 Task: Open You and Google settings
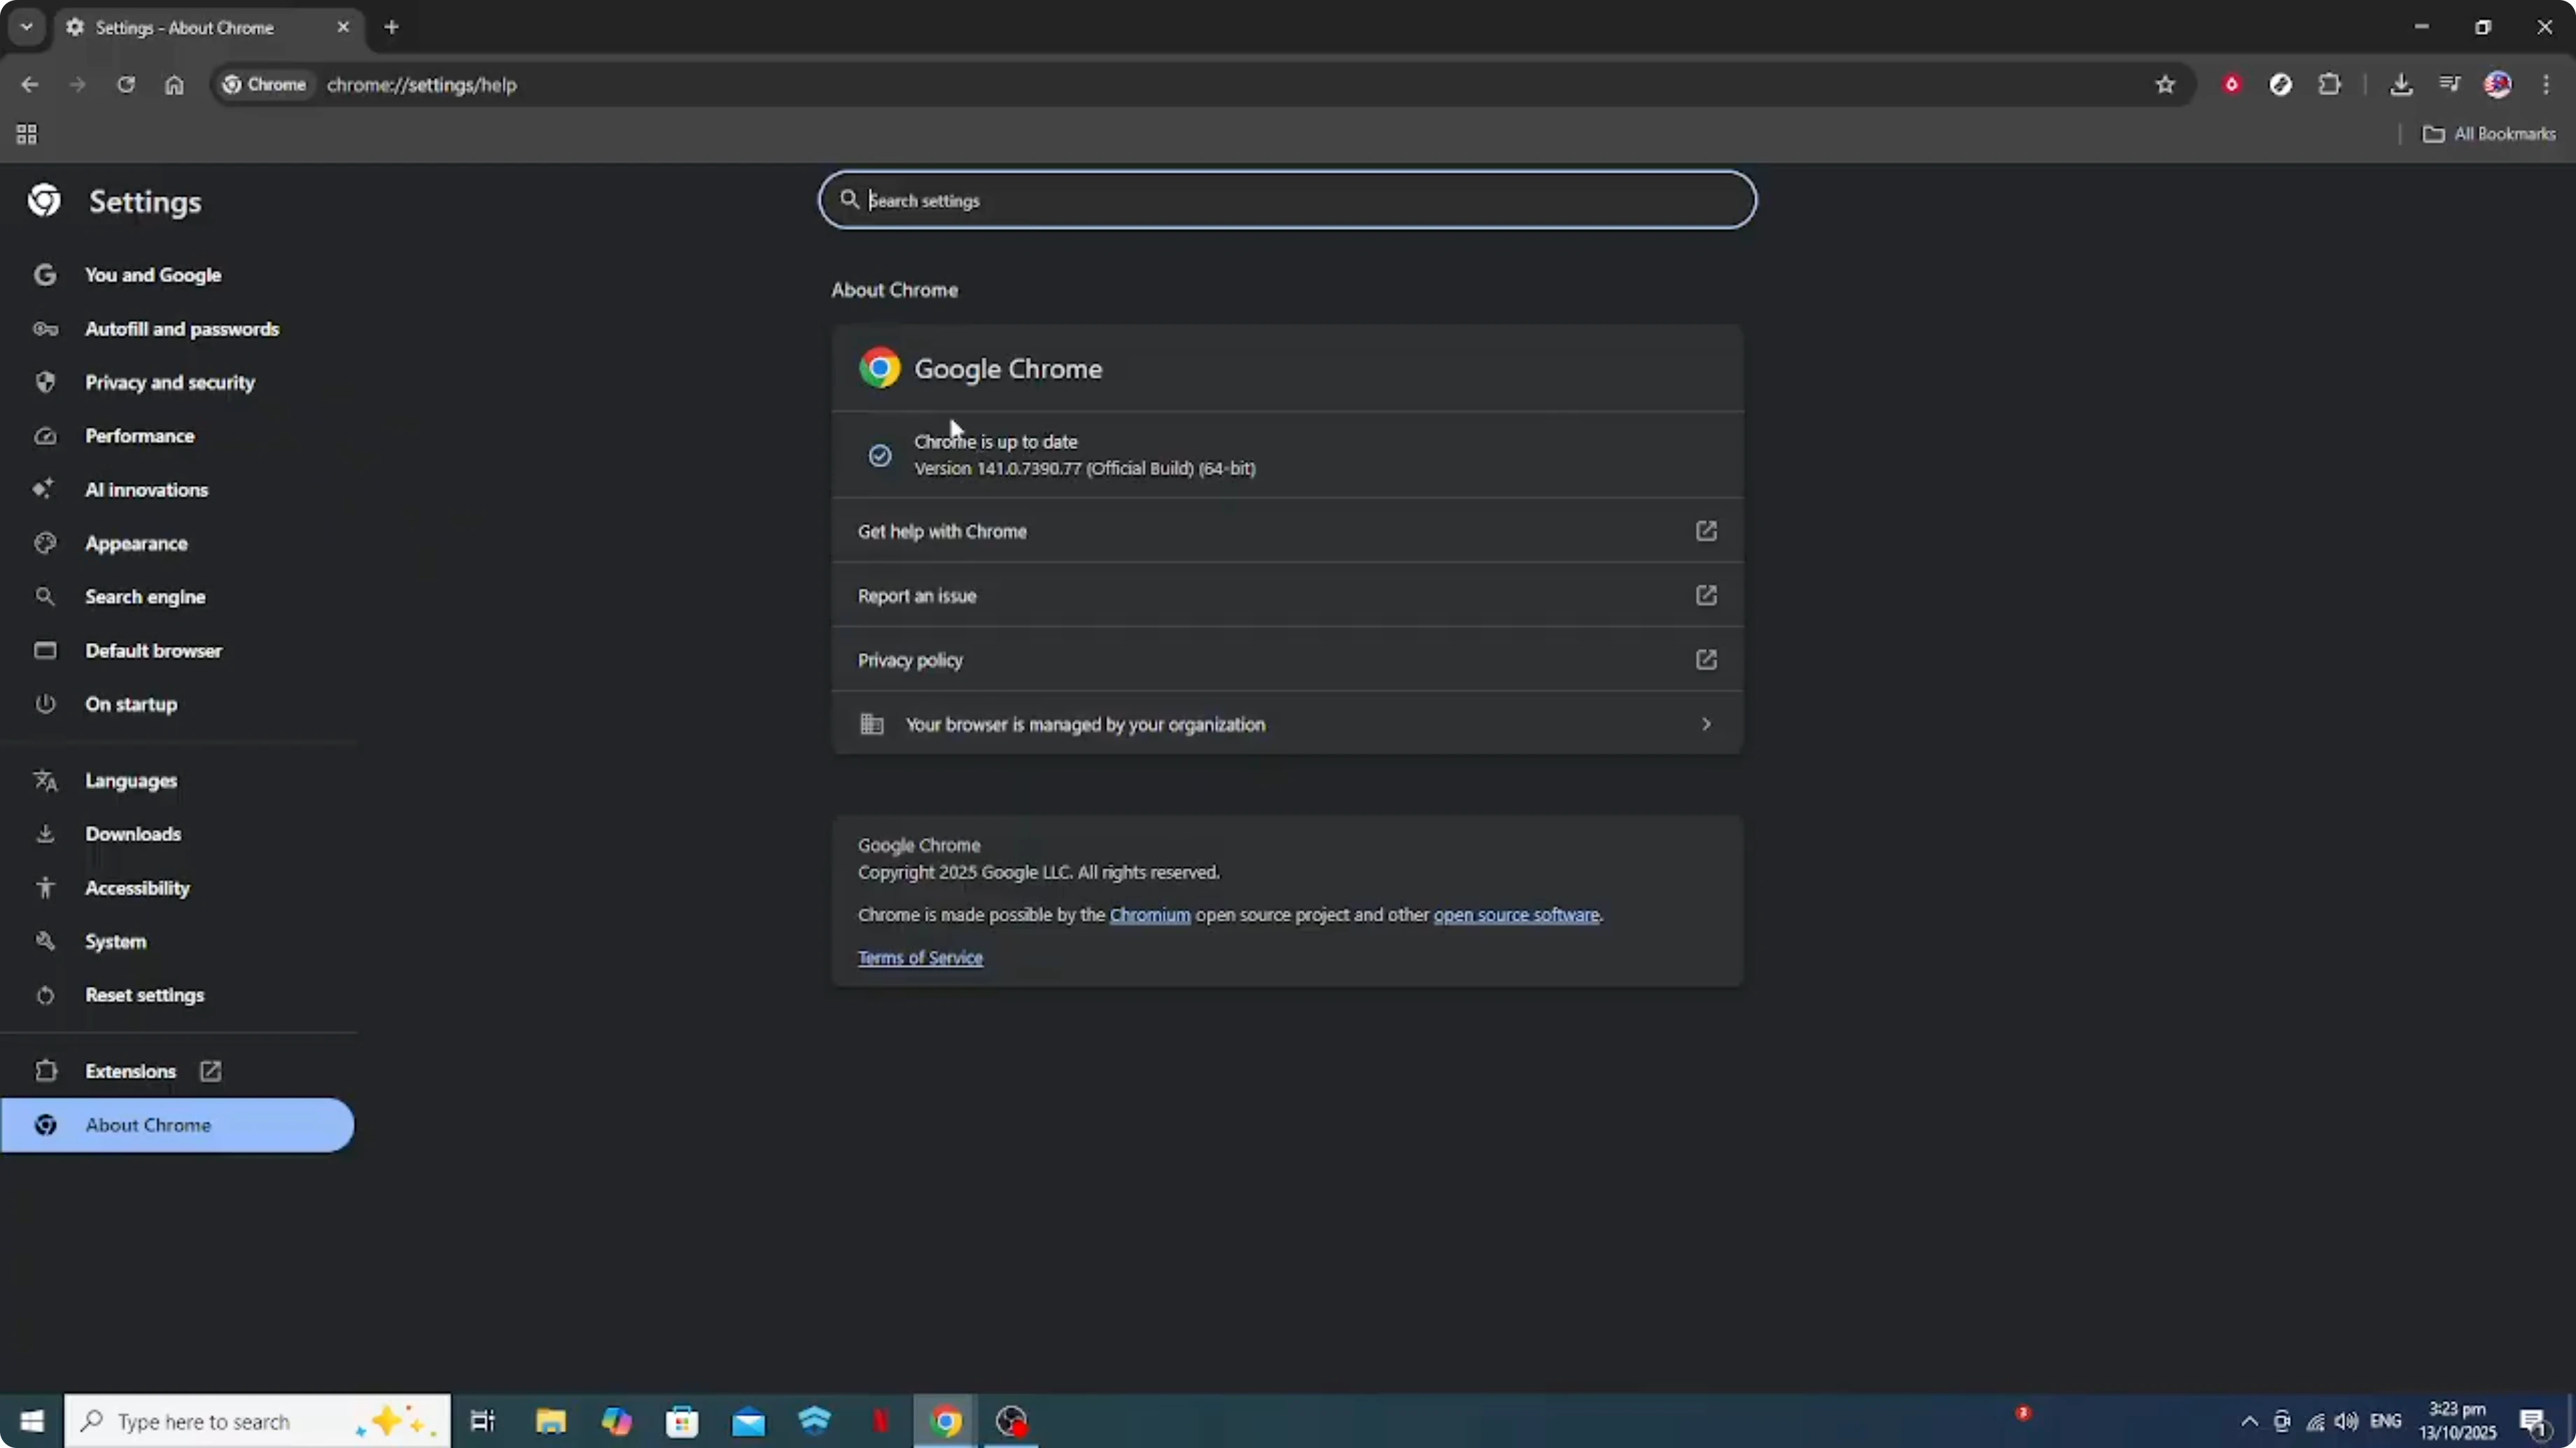(153, 275)
